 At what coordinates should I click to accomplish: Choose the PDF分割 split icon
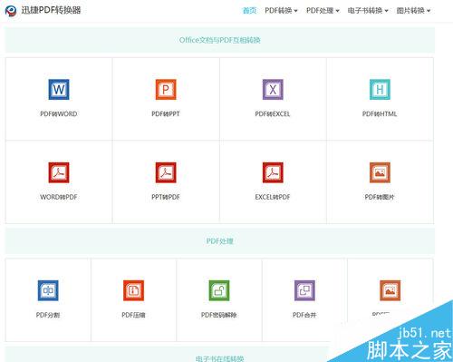[x=48, y=290]
